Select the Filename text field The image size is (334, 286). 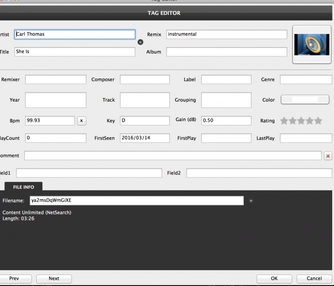tap(136, 201)
